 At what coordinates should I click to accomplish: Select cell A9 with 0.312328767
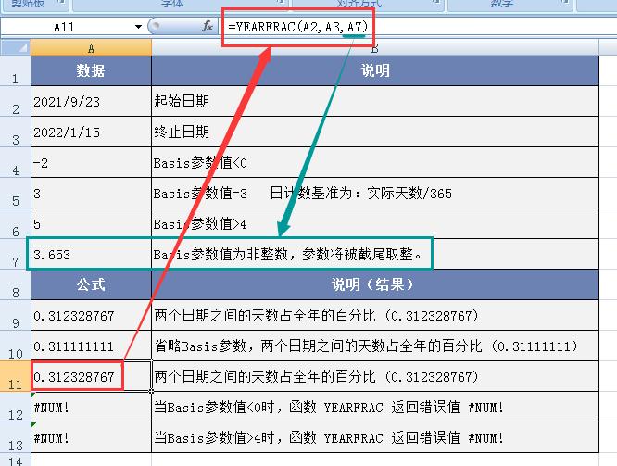[91, 315]
